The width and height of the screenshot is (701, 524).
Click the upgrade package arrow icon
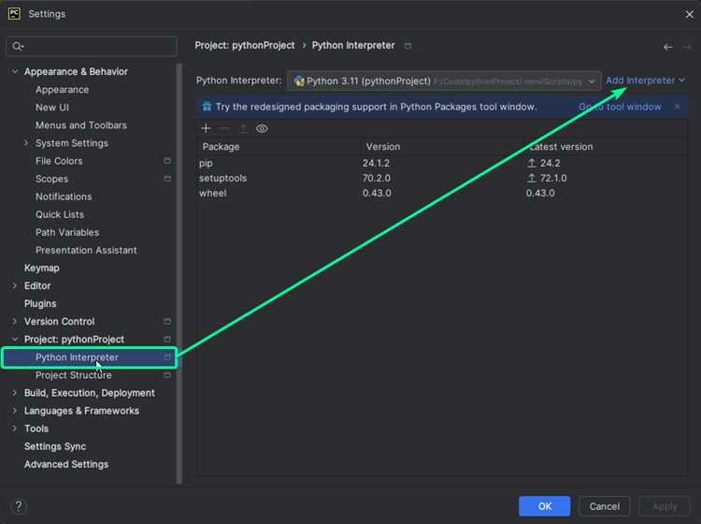243,129
